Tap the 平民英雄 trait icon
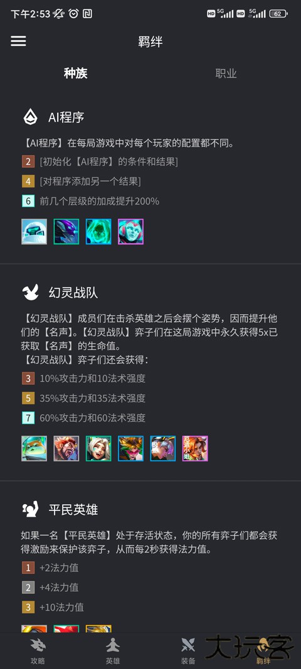Screen dimensions: 301x669 30,509
